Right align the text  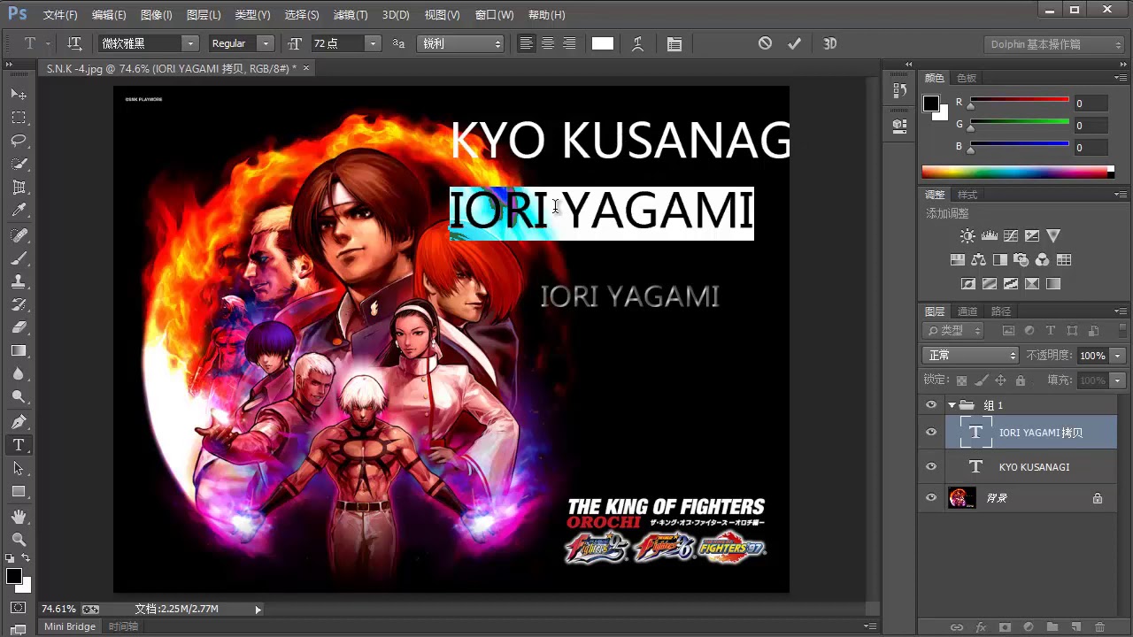click(x=569, y=43)
